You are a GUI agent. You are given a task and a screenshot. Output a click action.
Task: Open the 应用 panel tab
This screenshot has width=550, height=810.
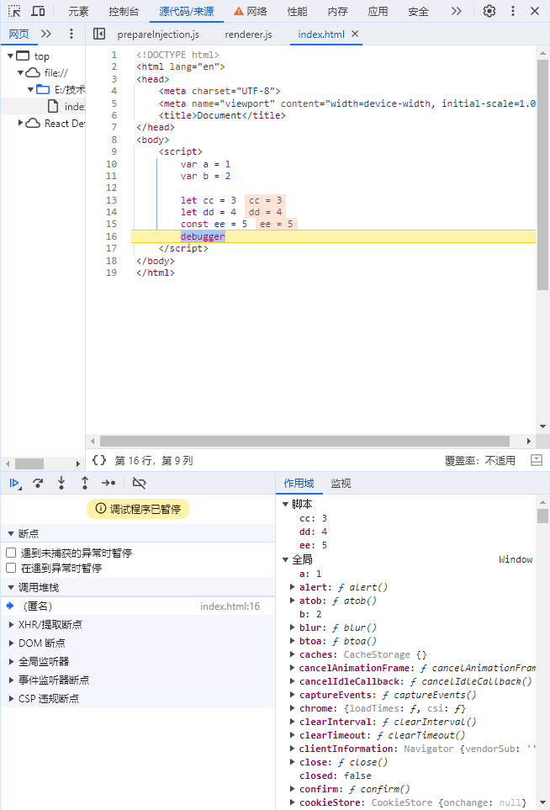coord(378,12)
